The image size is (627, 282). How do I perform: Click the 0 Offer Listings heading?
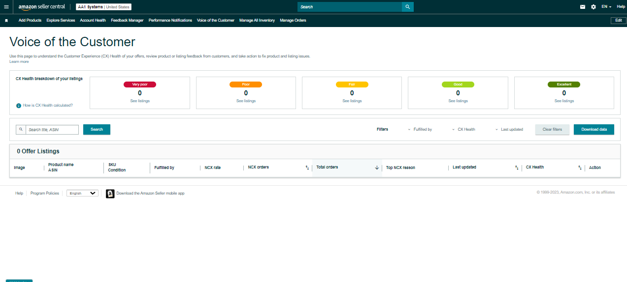point(38,151)
